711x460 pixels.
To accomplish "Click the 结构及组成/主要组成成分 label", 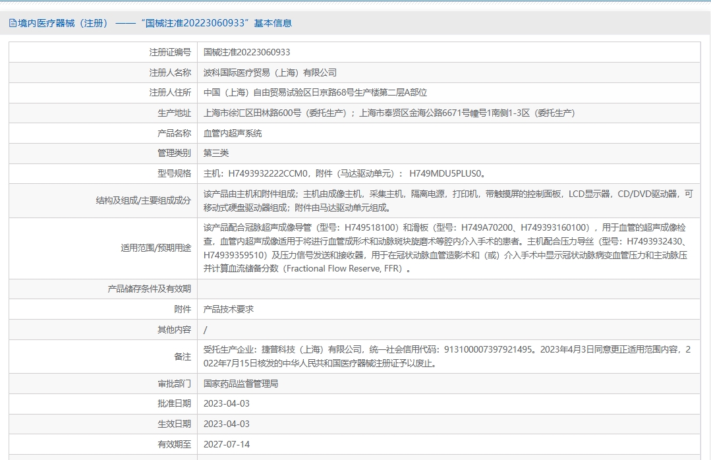I will pyautogui.click(x=144, y=200).
